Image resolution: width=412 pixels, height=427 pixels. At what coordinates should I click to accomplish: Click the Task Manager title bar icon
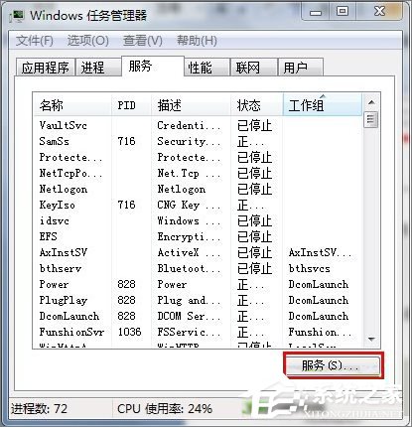click(x=18, y=16)
